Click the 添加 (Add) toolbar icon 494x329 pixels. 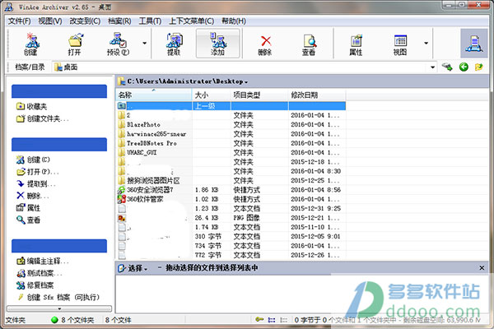coord(217,44)
